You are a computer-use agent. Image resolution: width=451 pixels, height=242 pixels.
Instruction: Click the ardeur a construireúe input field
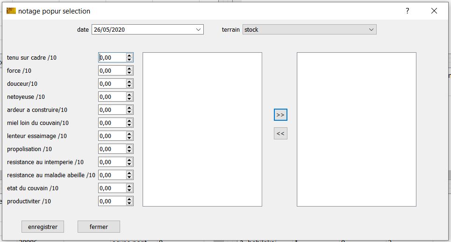(112, 110)
